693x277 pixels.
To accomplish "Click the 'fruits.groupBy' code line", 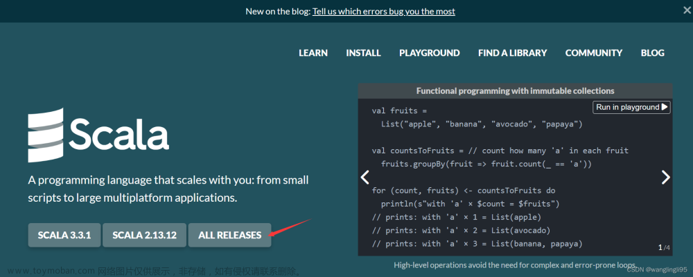I will coord(486,164).
